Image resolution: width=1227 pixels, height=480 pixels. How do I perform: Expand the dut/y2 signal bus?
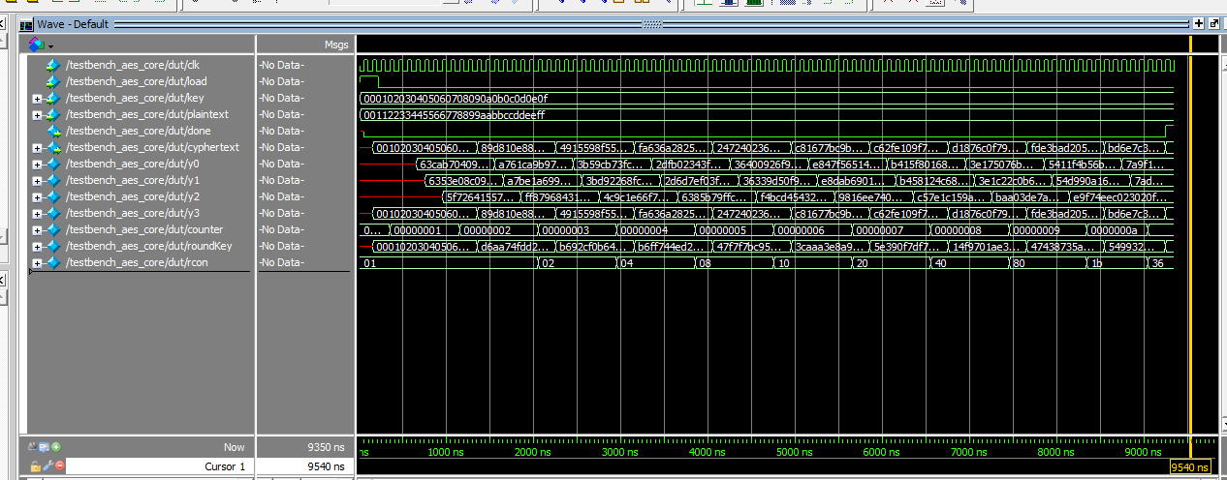point(37,197)
